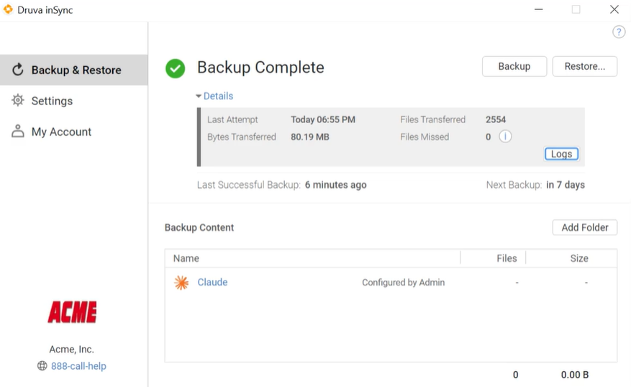Click the 'Acme, Inc.' company name
Screen dimensions: 631x387
coord(72,349)
